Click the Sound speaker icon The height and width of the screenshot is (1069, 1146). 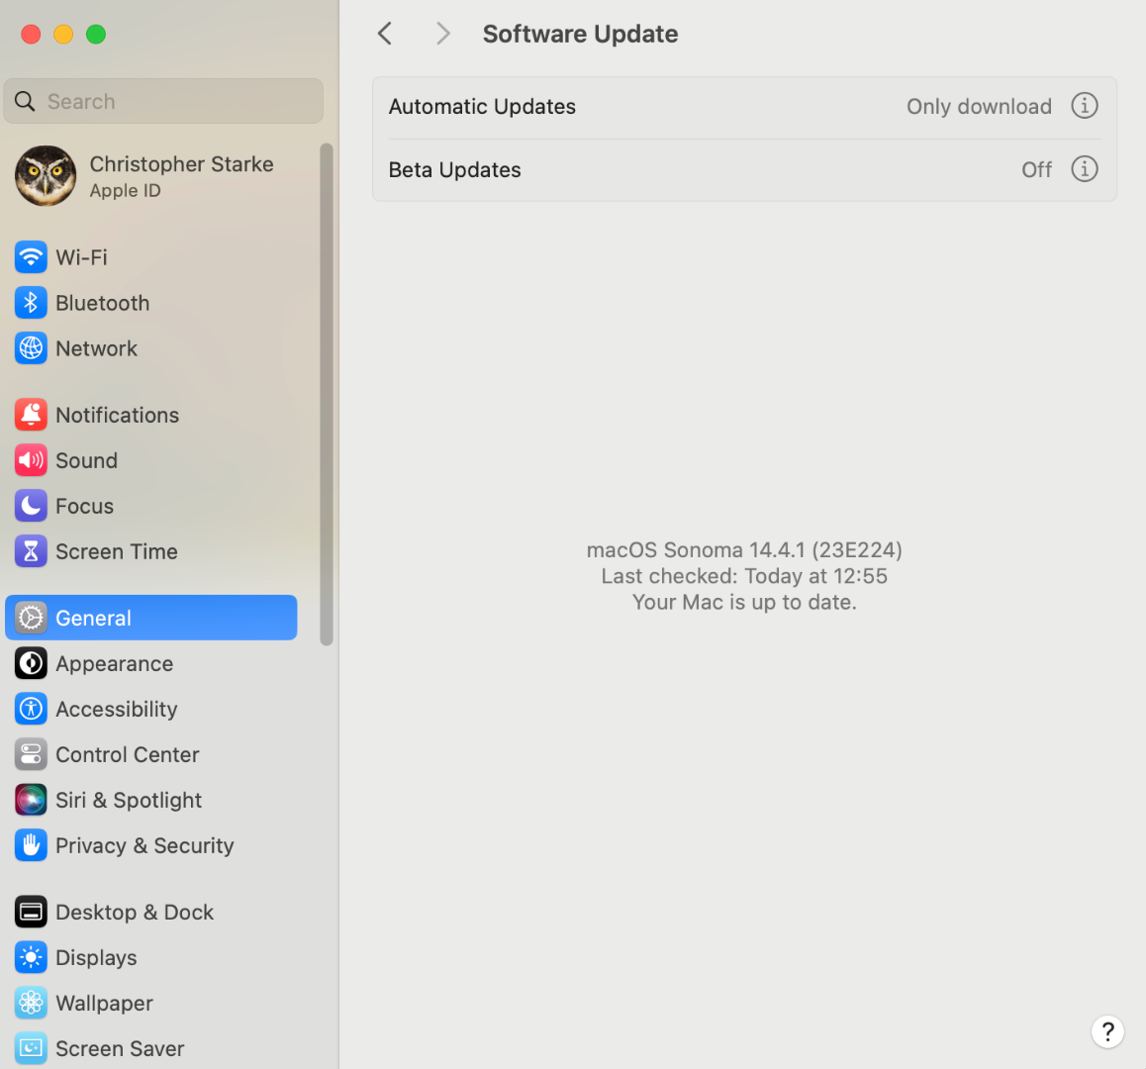pos(31,460)
